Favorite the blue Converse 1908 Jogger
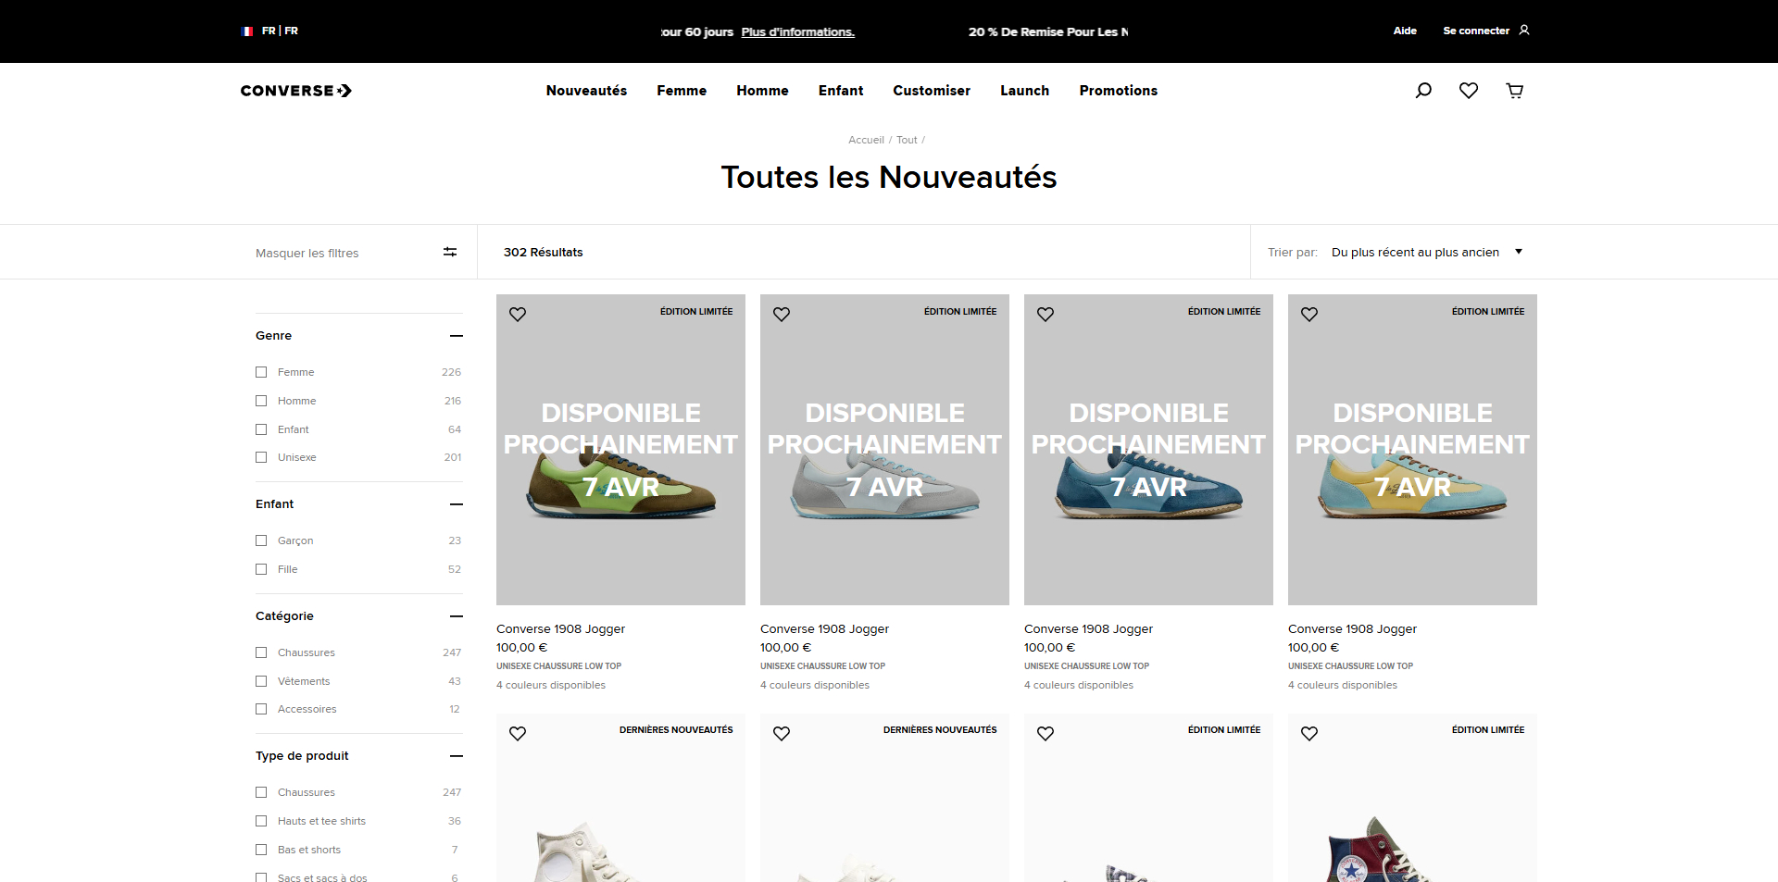1778x882 pixels. coord(1046,315)
